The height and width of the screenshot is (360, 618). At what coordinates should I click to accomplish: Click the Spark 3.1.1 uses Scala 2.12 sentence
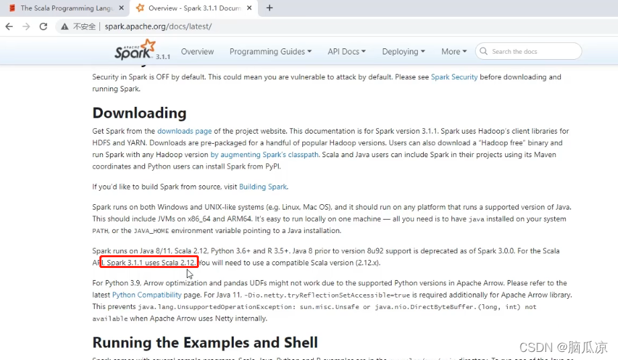point(150,263)
